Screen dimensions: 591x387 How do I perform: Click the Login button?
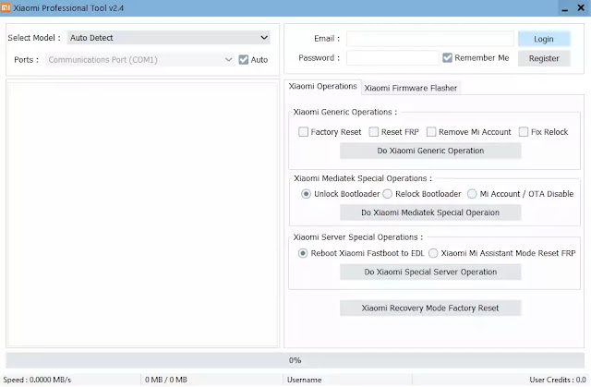[544, 39]
